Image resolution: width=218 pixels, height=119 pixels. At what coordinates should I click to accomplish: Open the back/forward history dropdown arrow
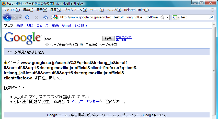click(20, 18)
